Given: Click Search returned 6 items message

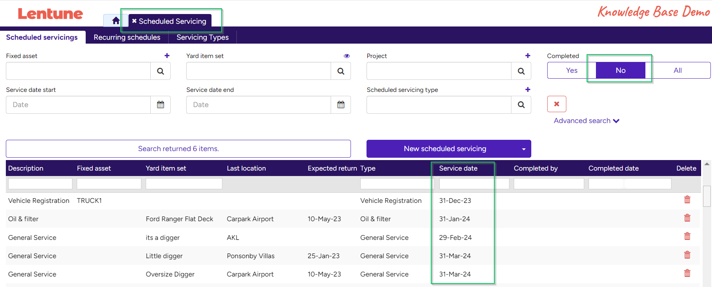Looking at the screenshot, I should (178, 149).
